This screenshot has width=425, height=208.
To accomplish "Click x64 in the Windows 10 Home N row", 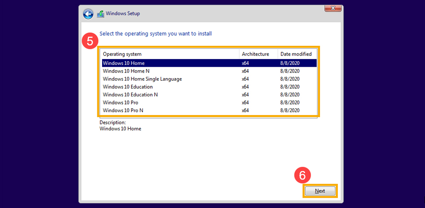I will [245, 71].
